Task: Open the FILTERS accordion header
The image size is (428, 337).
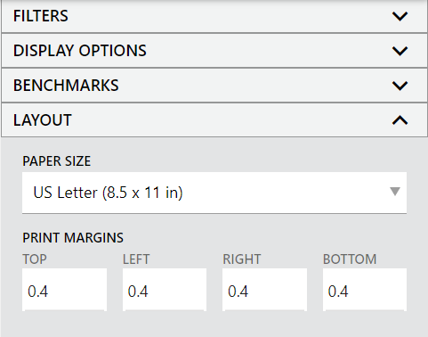Action: tap(214, 16)
